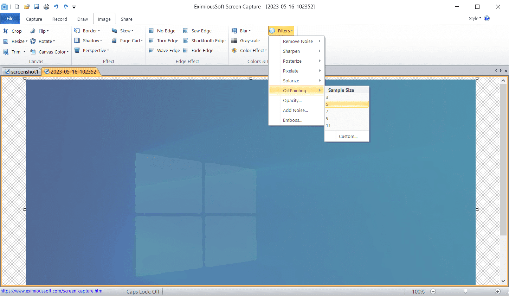Open the Help question mark icon
Image resolution: width=509 pixels, height=296 pixels.
coord(487,18)
